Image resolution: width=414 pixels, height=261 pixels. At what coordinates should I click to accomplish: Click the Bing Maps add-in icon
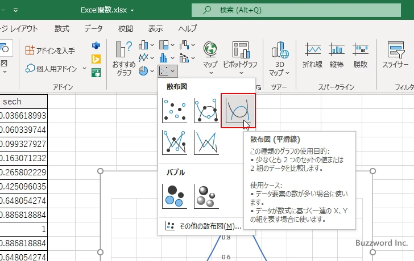[96, 59]
